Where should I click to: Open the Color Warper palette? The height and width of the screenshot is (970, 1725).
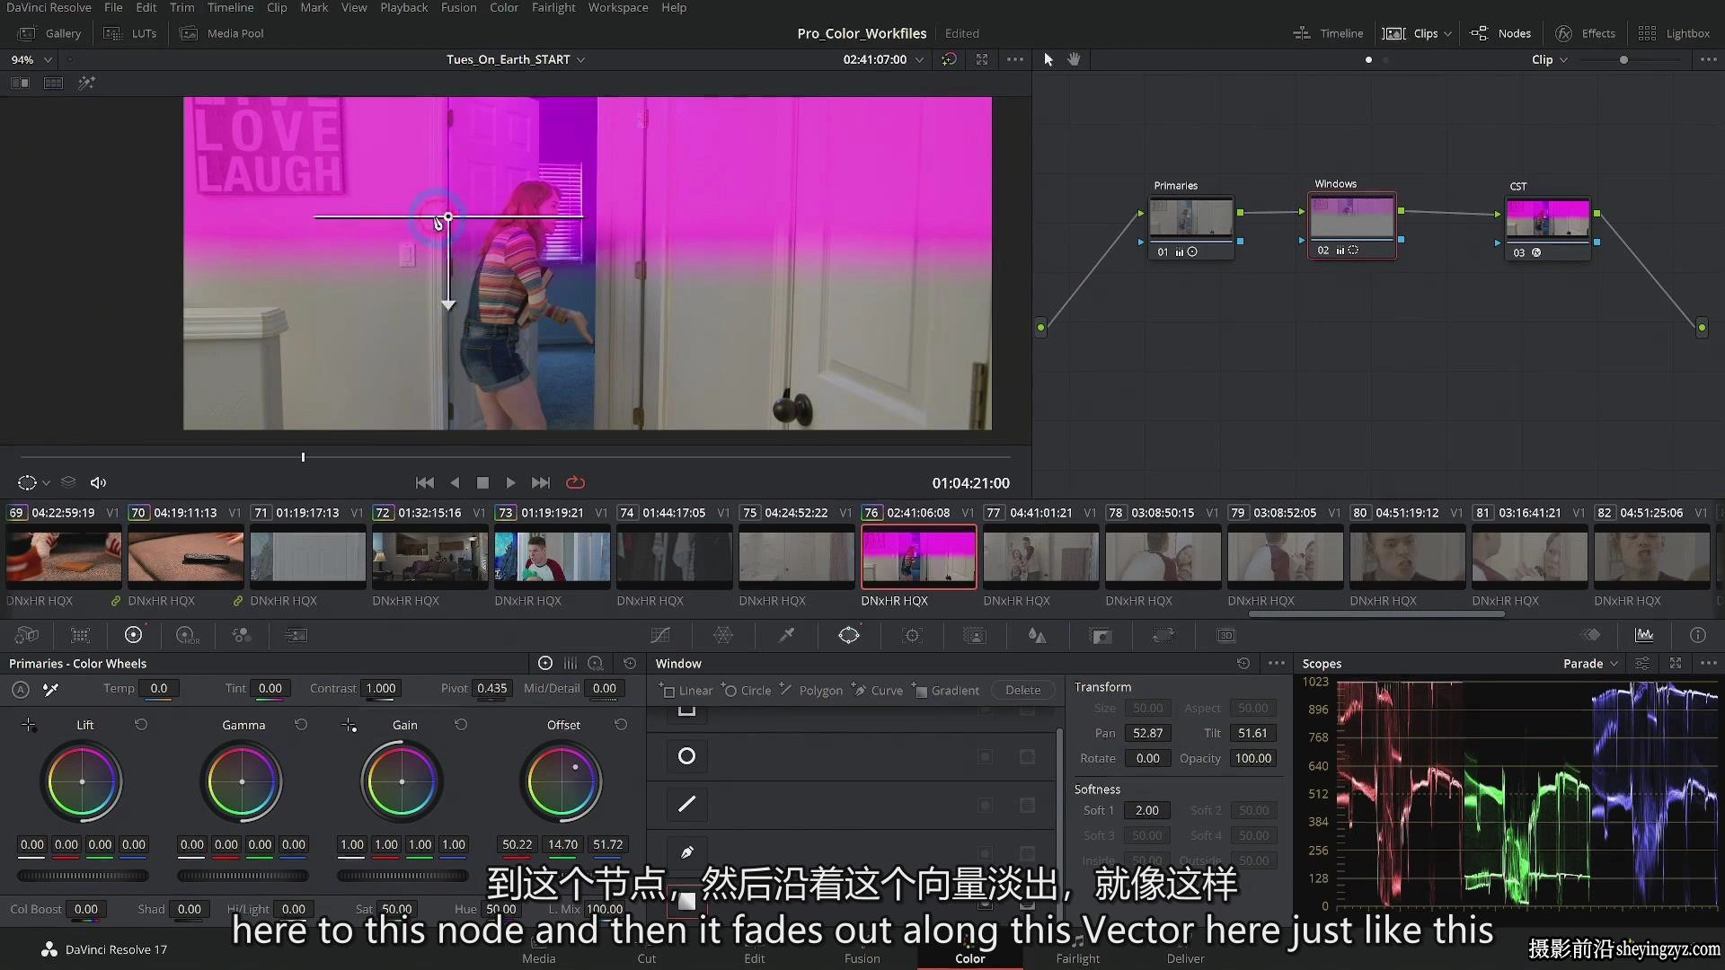[x=723, y=635]
